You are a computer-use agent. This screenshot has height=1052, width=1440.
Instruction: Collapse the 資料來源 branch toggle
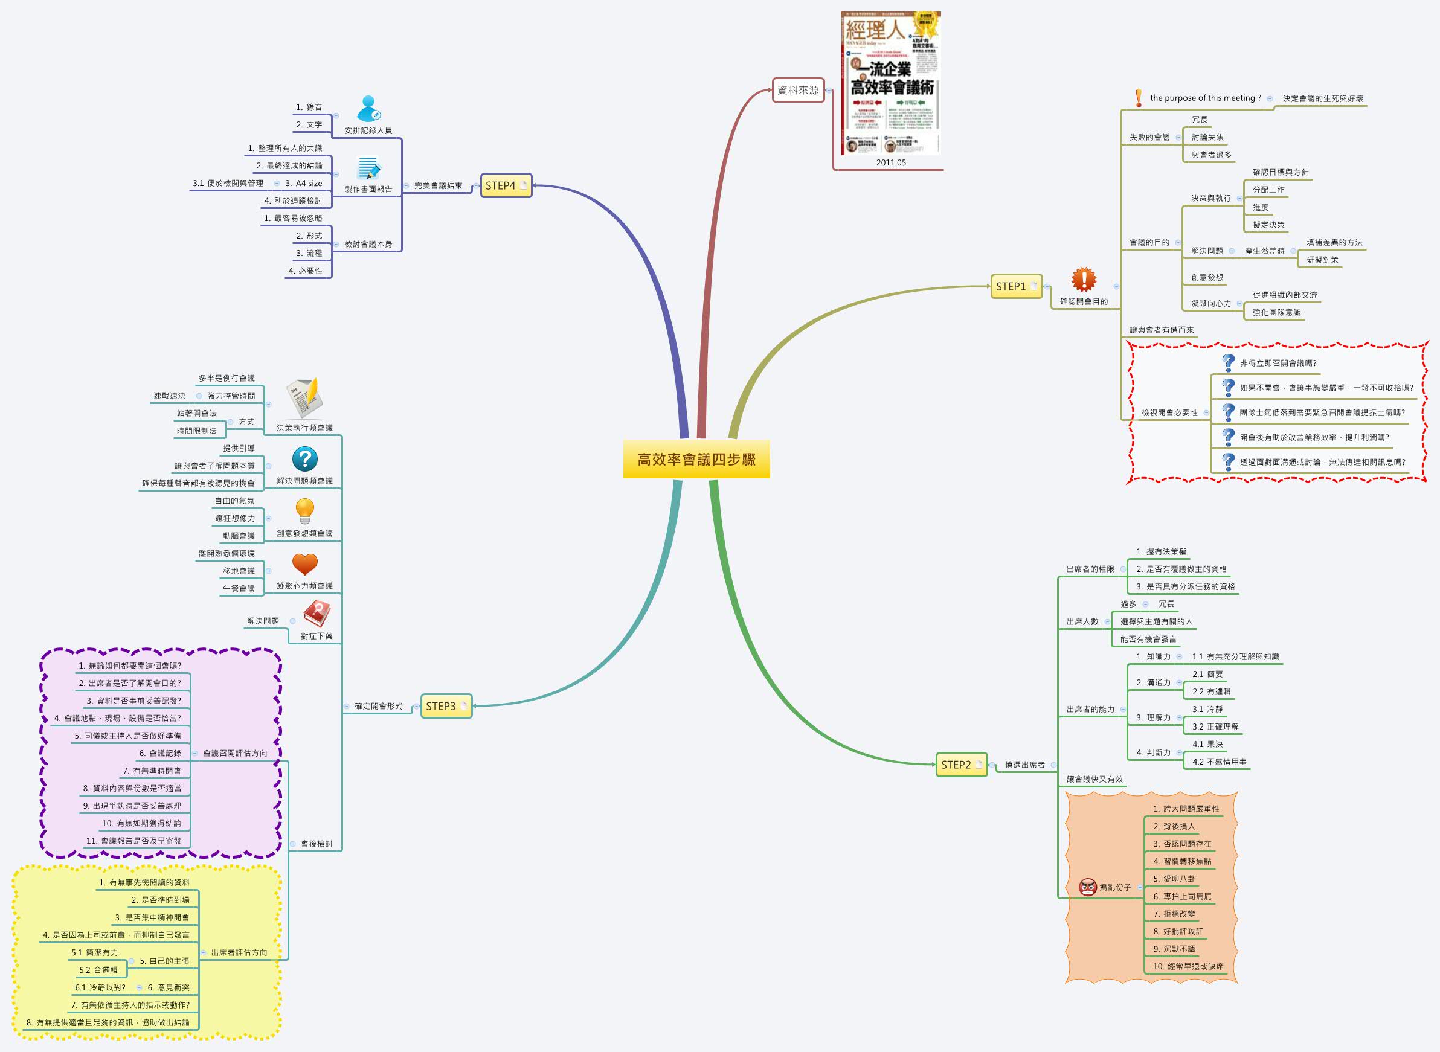pyautogui.click(x=829, y=91)
